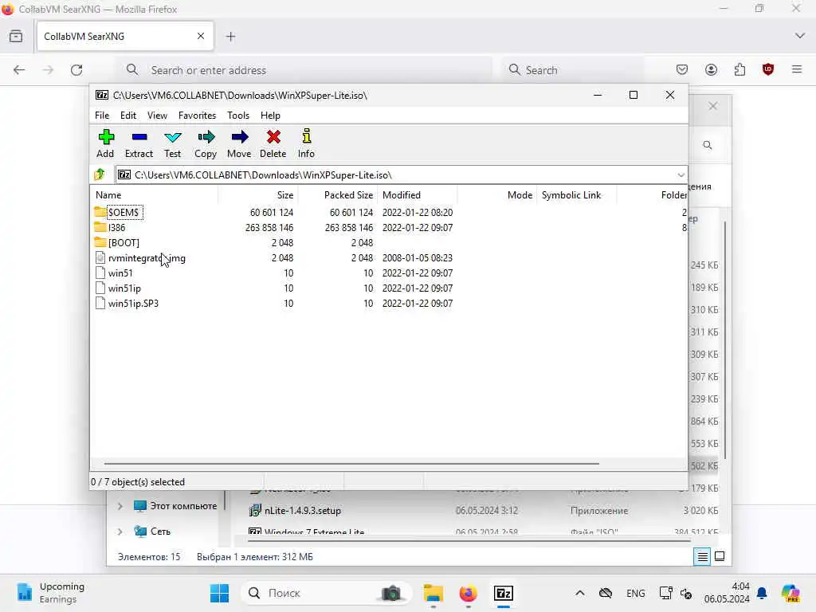Screen dimensions: 816x612
Task: Select nLite-1.4.9.3.setup in Explorer
Action: (302, 511)
